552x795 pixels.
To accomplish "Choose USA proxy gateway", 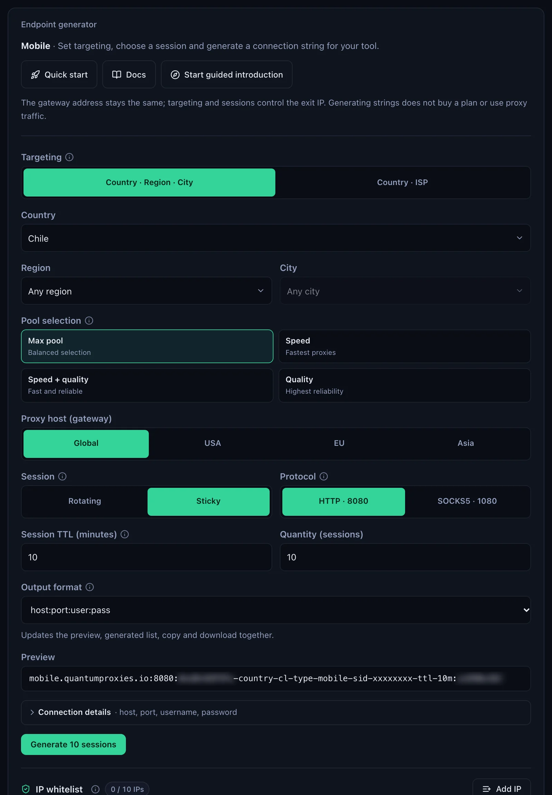I will 213,443.
